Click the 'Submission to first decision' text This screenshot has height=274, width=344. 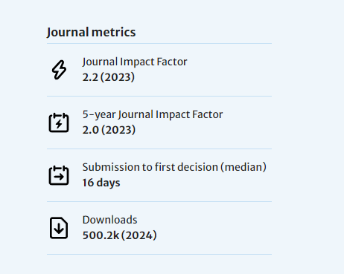coord(150,167)
